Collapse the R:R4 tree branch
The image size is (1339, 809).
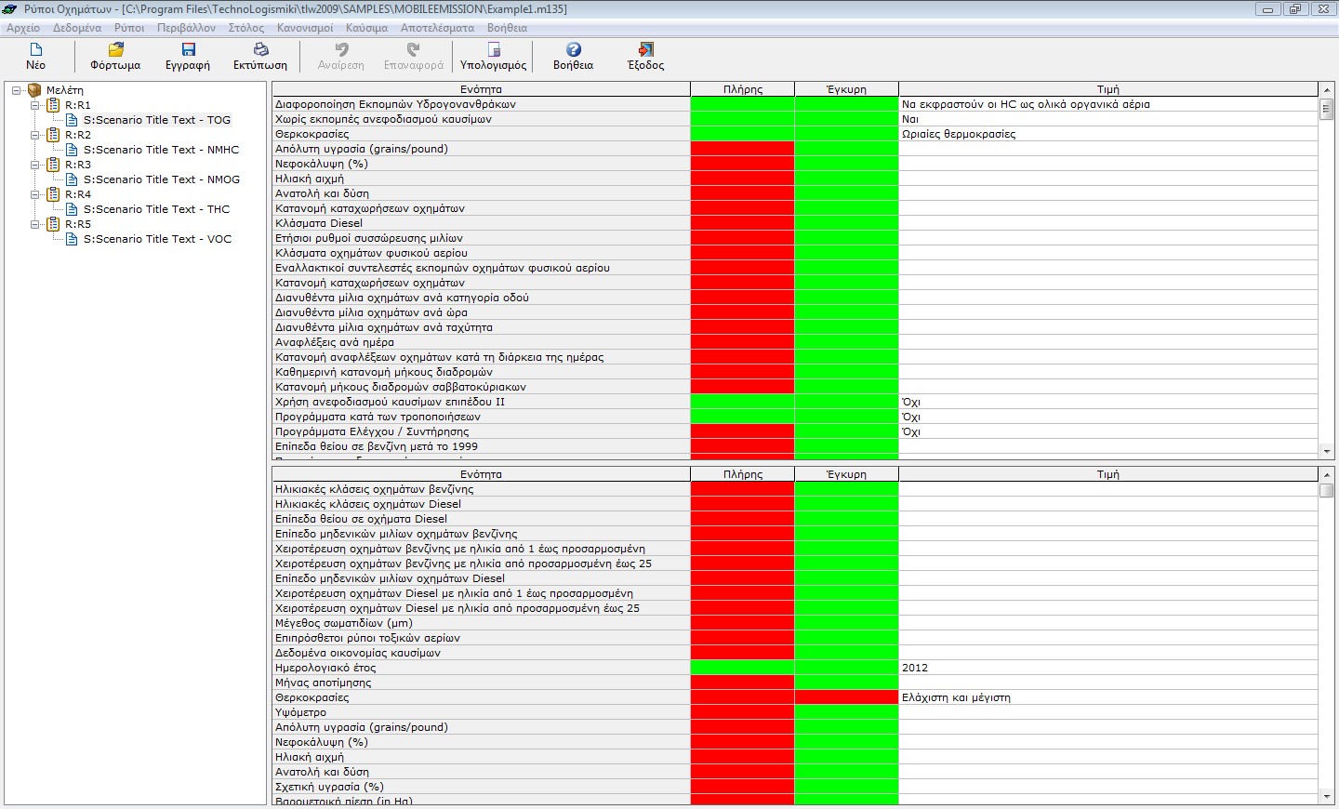point(35,194)
